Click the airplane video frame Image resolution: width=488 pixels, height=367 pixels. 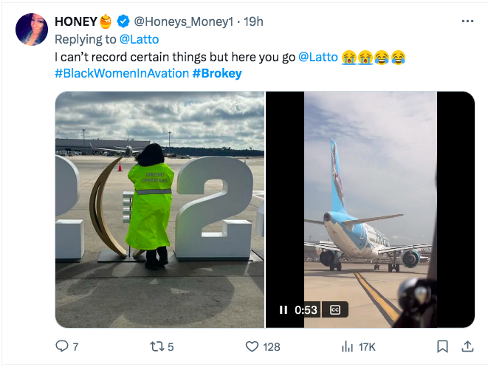[370, 199]
